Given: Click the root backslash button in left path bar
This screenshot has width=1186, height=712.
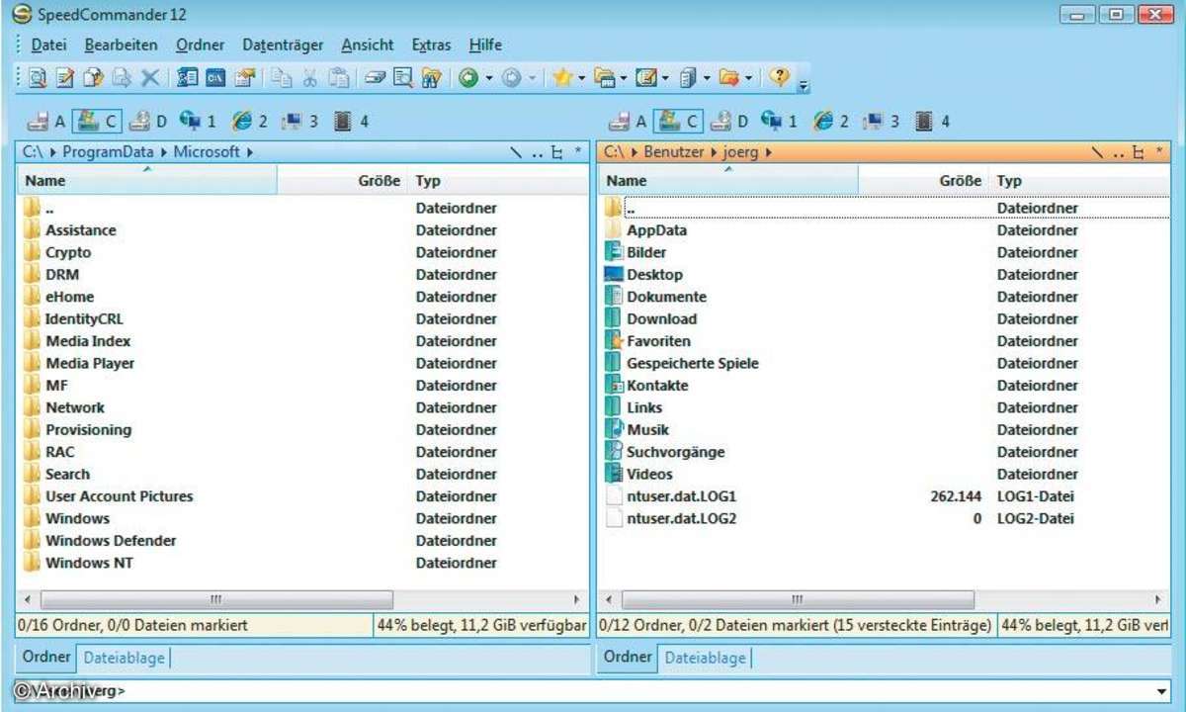Looking at the screenshot, I should [516, 152].
